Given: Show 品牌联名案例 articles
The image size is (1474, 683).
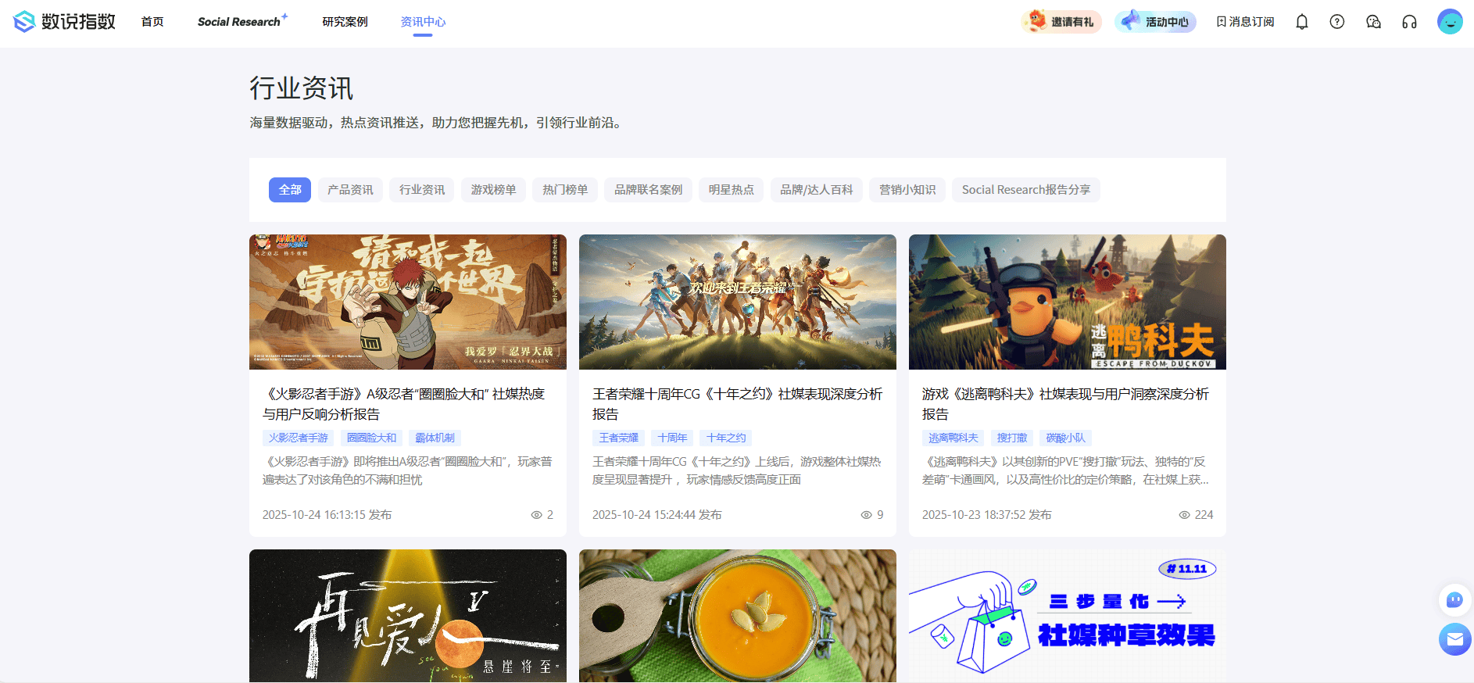Looking at the screenshot, I should 648,190.
